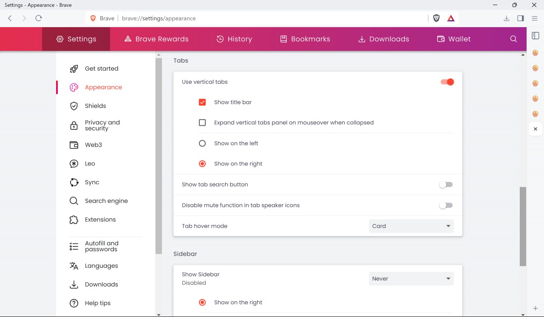Close the active vertical tab

click(535, 129)
